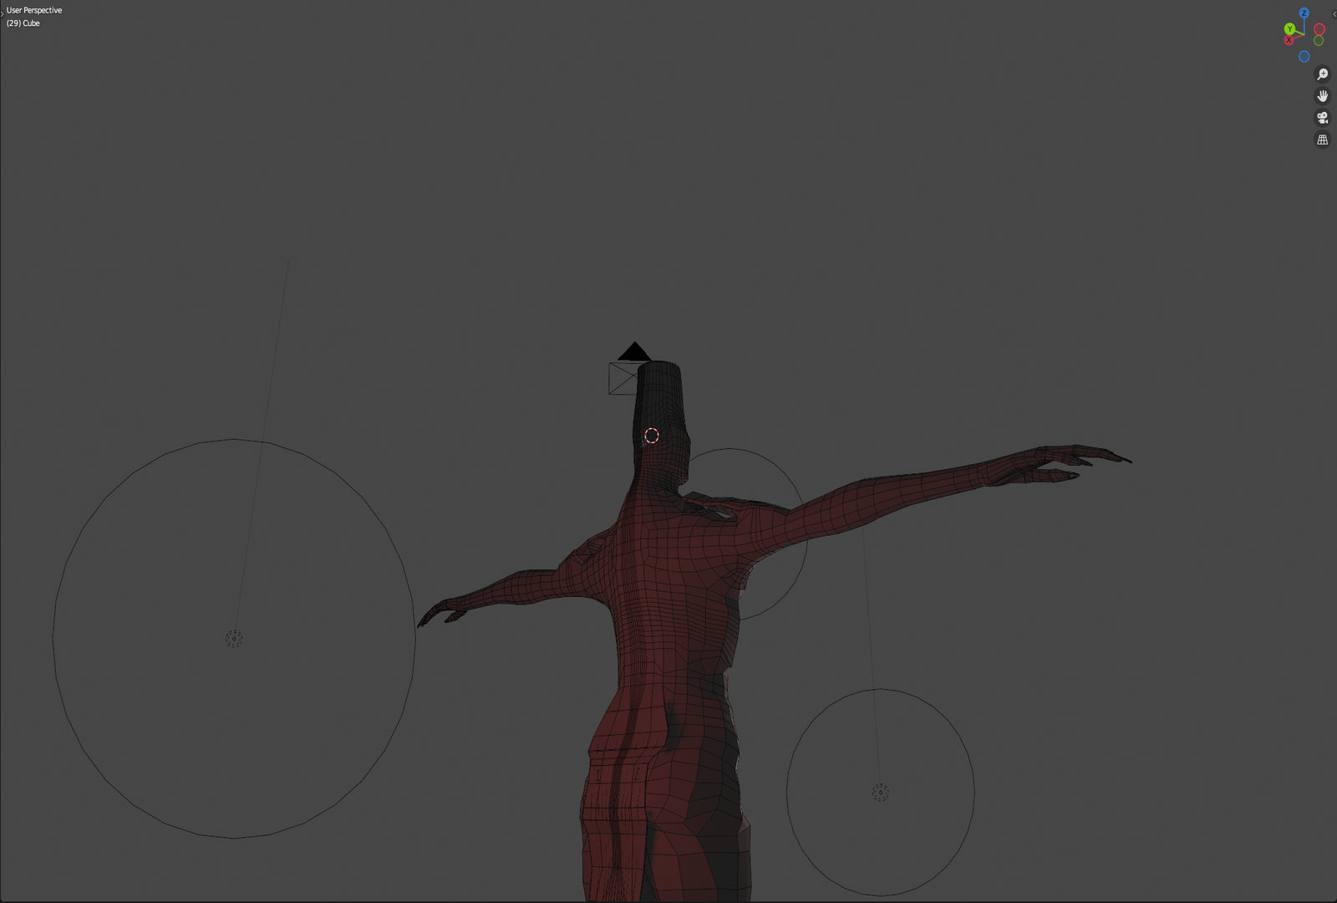The width and height of the screenshot is (1337, 903).
Task: Select the large point light's center dot
Action: pos(234,639)
